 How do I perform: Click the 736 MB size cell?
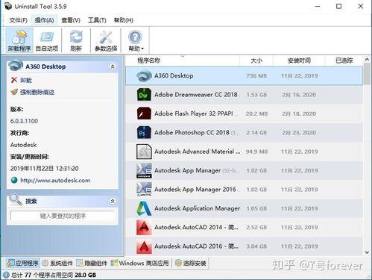tap(256, 75)
